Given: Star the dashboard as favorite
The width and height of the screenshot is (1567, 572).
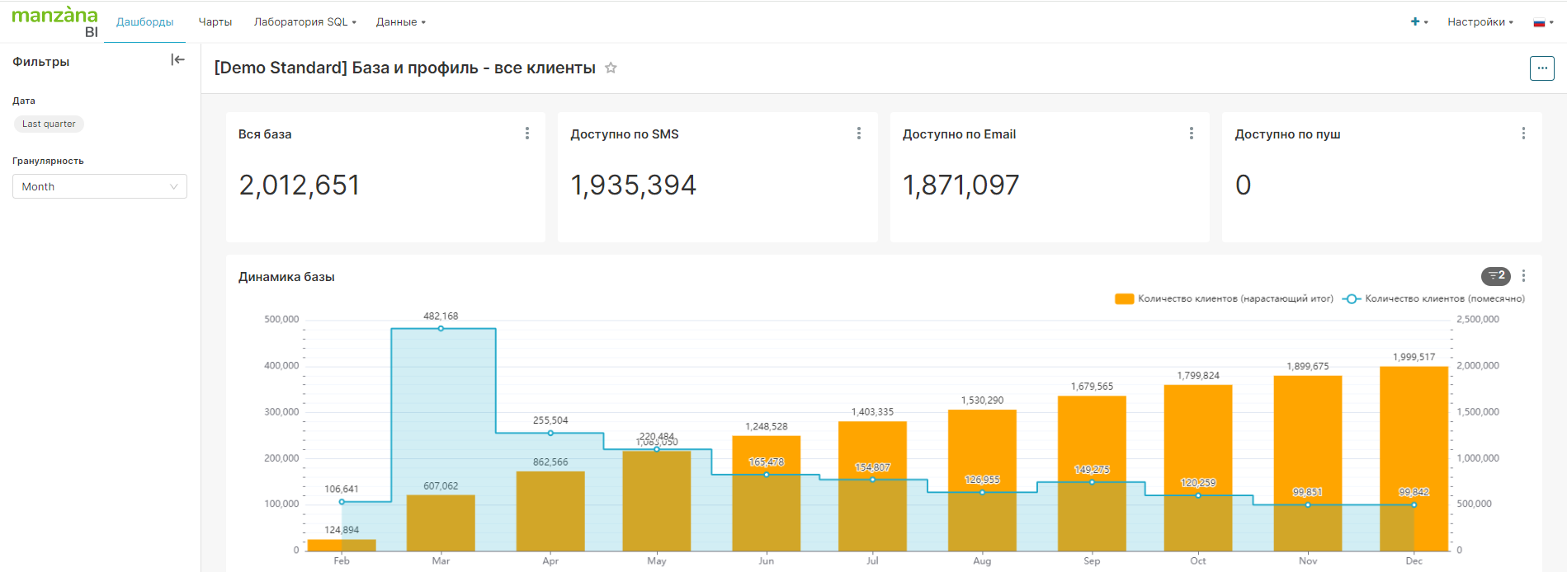Looking at the screenshot, I should click(x=611, y=68).
